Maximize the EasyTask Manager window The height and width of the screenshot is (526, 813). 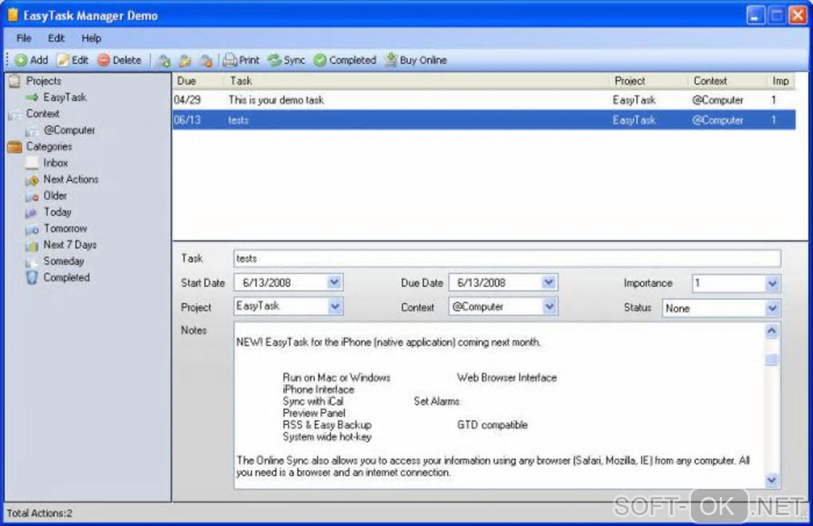tap(776, 15)
